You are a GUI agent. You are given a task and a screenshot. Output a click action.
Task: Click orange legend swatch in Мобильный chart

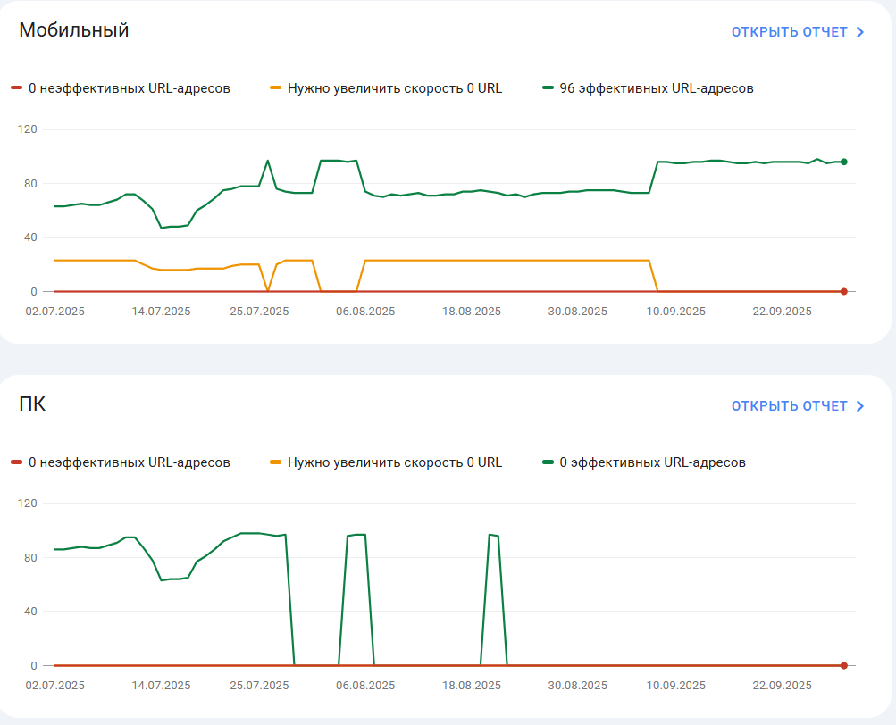(275, 88)
